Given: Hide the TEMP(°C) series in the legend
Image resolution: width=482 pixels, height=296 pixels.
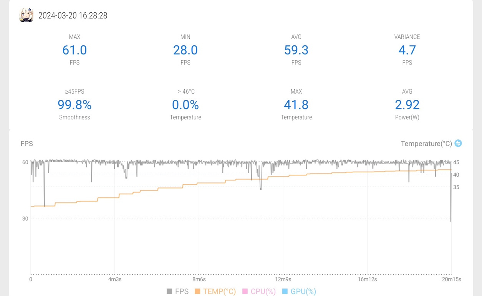Looking at the screenshot, I should 215,291.
